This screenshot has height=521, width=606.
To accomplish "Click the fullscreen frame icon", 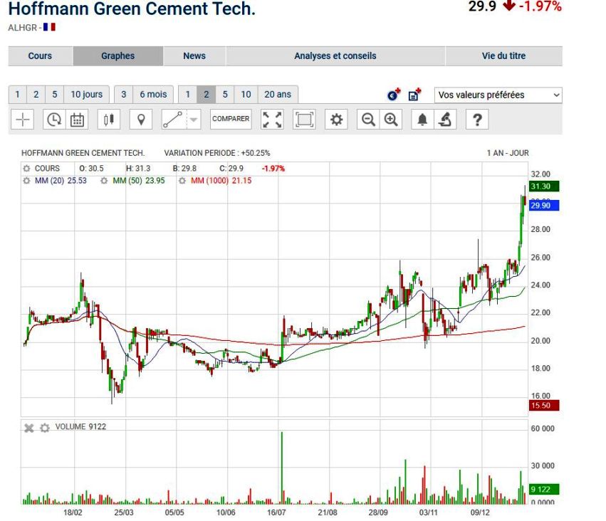I will tap(305, 120).
